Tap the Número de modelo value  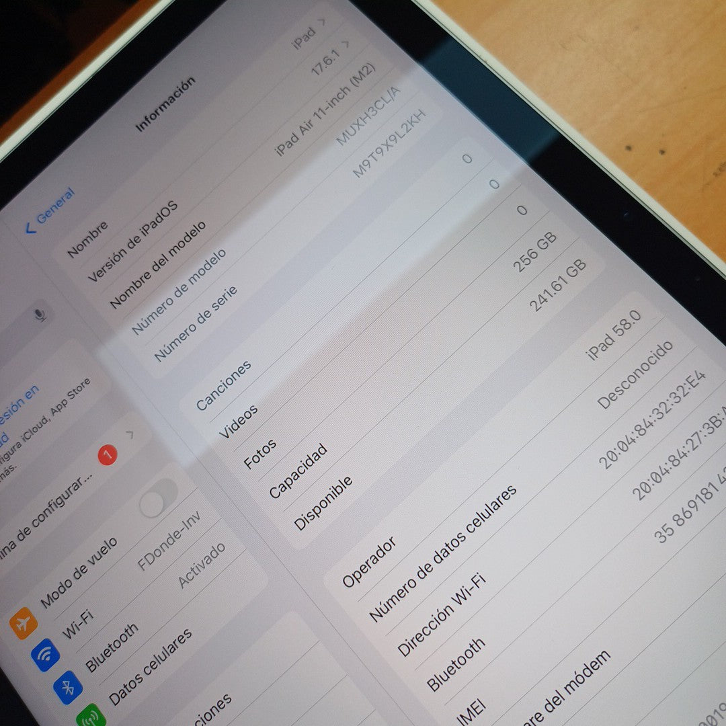tap(367, 117)
